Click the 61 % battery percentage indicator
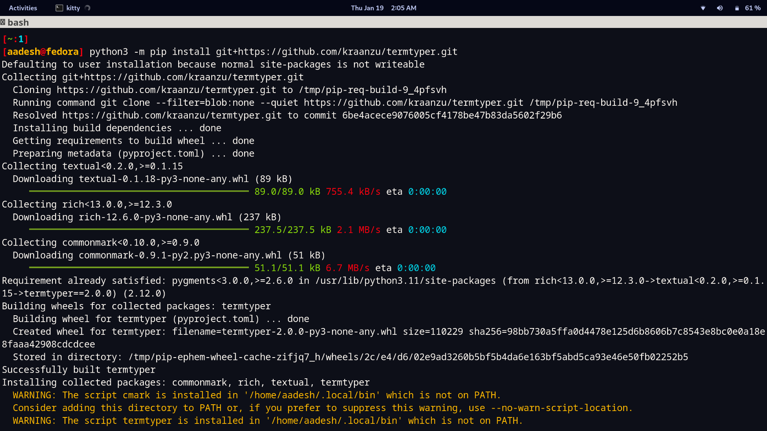The image size is (767, 431). (753, 8)
